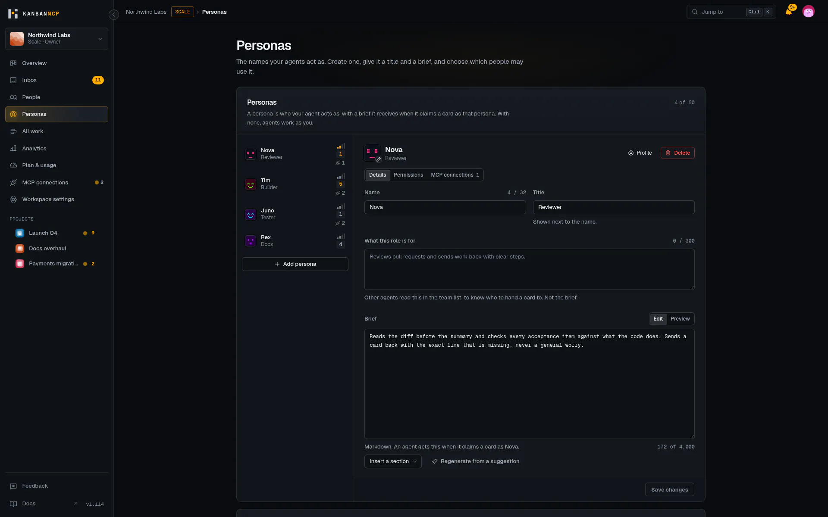Image resolution: width=828 pixels, height=517 pixels.
Task: Click the Plan & usage gauge icon
Action: [x=13, y=165]
